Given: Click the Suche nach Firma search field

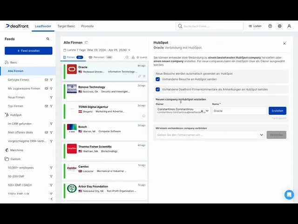Looking at the screenshot, I should click(x=210, y=26).
